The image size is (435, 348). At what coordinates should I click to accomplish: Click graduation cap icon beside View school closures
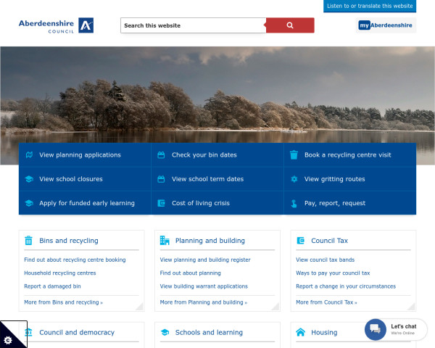pyautogui.click(x=29, y=179)
